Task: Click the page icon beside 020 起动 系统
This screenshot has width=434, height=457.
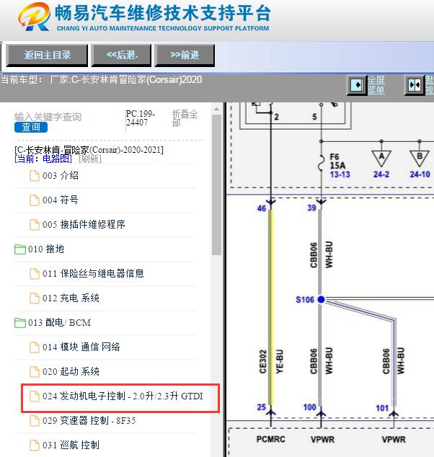Action: coord(35,372)
